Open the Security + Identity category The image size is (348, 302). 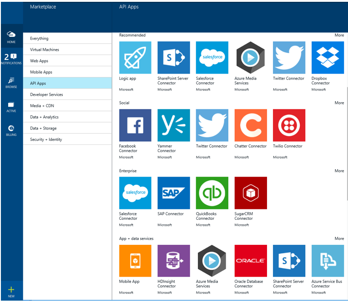[67, 139]
